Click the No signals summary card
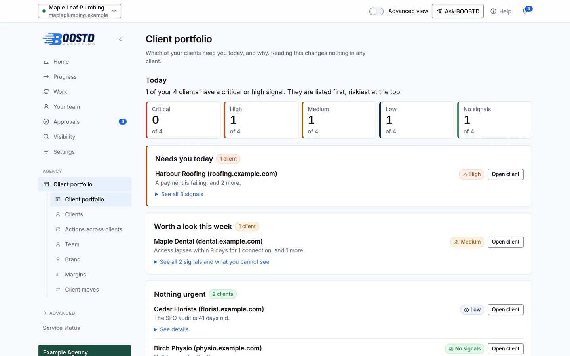 [494, 120]
